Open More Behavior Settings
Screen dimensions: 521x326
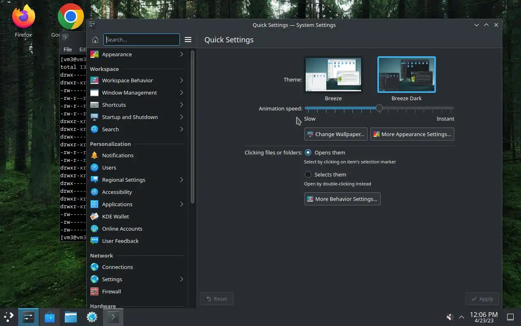click(x=342, y=199)
